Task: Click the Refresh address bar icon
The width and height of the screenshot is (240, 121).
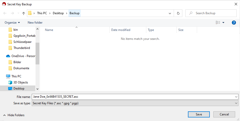Action: tap(178, 13)
